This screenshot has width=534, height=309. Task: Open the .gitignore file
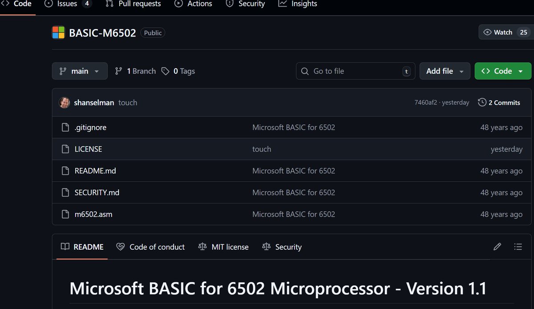click(x=90, y=127)
